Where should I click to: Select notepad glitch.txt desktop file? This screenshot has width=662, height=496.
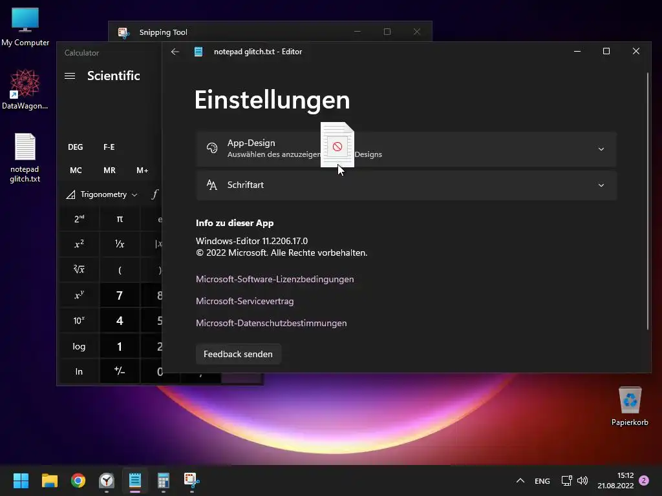click(x=25, y=158)
